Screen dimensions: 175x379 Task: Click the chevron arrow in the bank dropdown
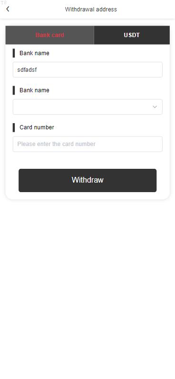tap(155, 107)
